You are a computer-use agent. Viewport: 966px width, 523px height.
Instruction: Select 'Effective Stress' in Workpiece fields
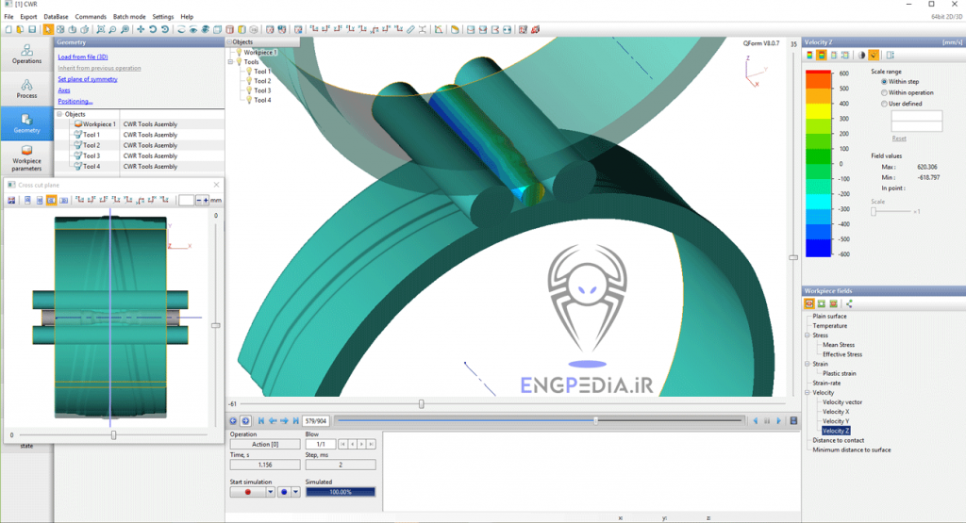pyautogui.click(x=841, y=354)
